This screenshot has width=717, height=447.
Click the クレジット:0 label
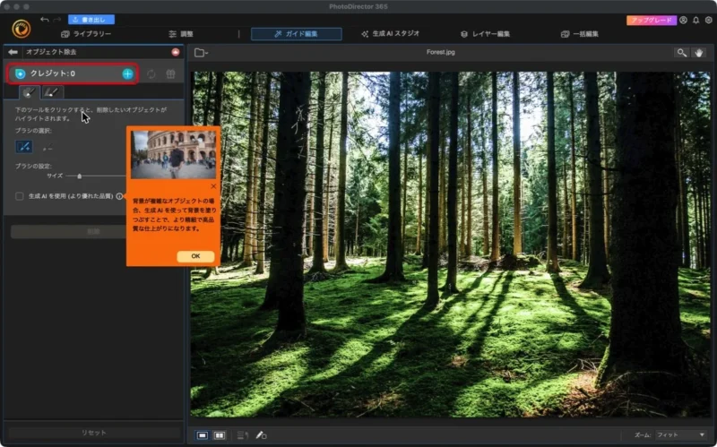pyautogui.click(x=53, y=73)
